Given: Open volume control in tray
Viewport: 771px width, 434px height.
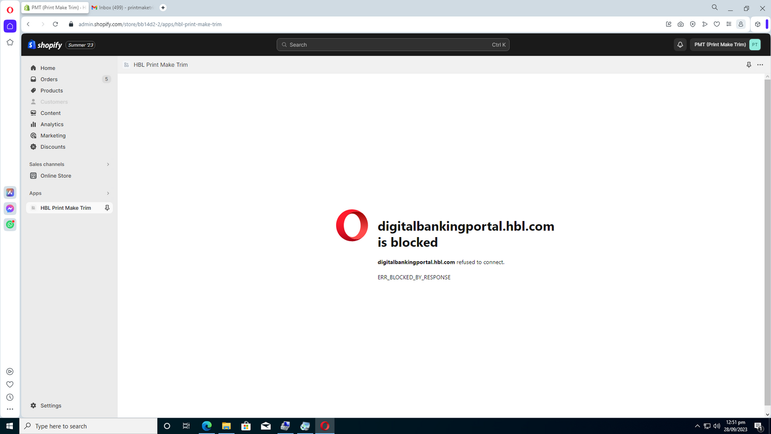Looking at the screenshot, I should coord(717,426).
